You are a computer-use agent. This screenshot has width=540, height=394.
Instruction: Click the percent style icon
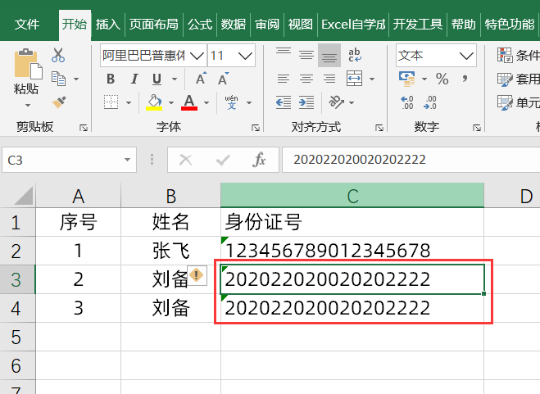[442, 79]
